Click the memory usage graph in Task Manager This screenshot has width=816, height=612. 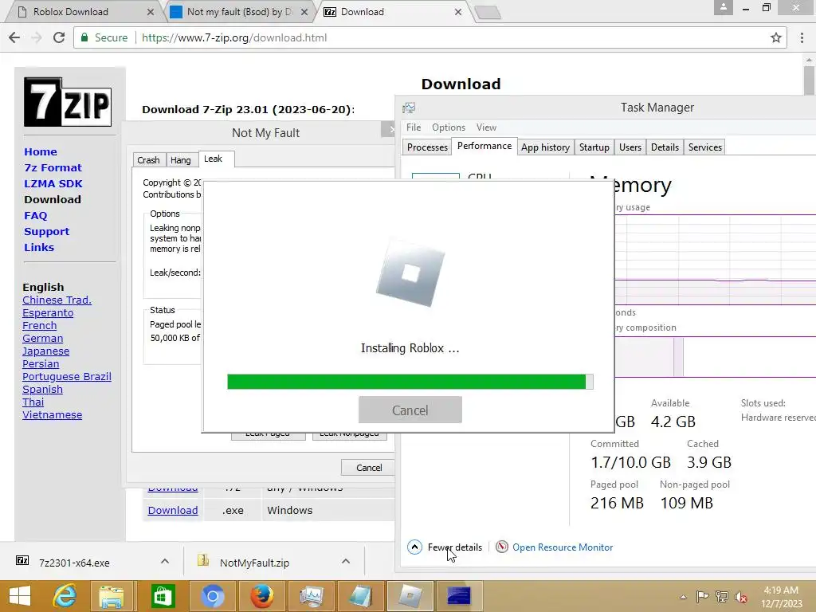point(716,259)
